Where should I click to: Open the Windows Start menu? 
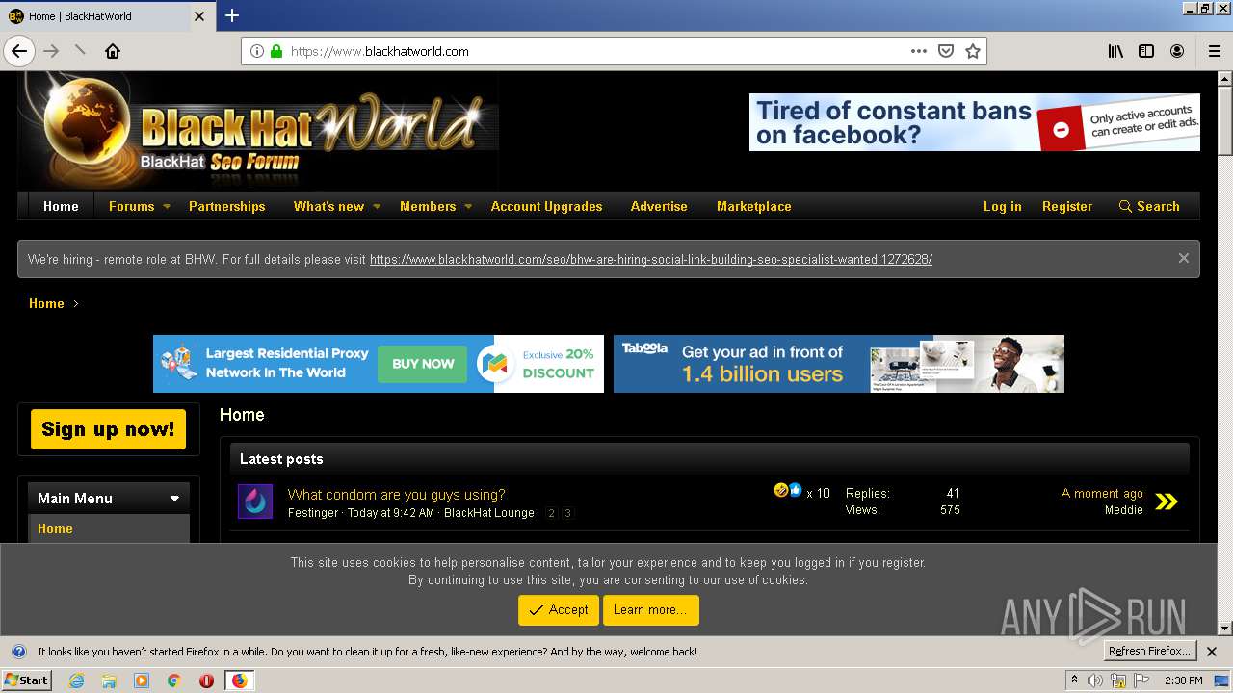pos(27,680)
